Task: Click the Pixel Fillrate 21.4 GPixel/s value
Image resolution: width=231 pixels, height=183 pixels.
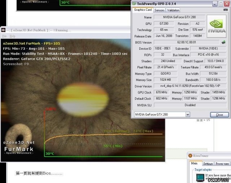Action: (x=165, y=67)
